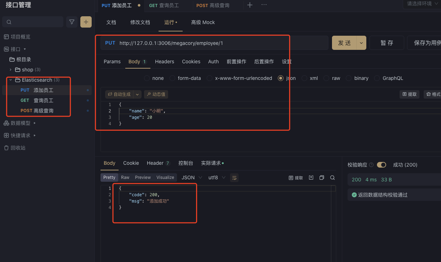Switch to the 高级 Mock tab
Image resolution: width=441 pixels, height=262 pixels.
click(203, 22)
